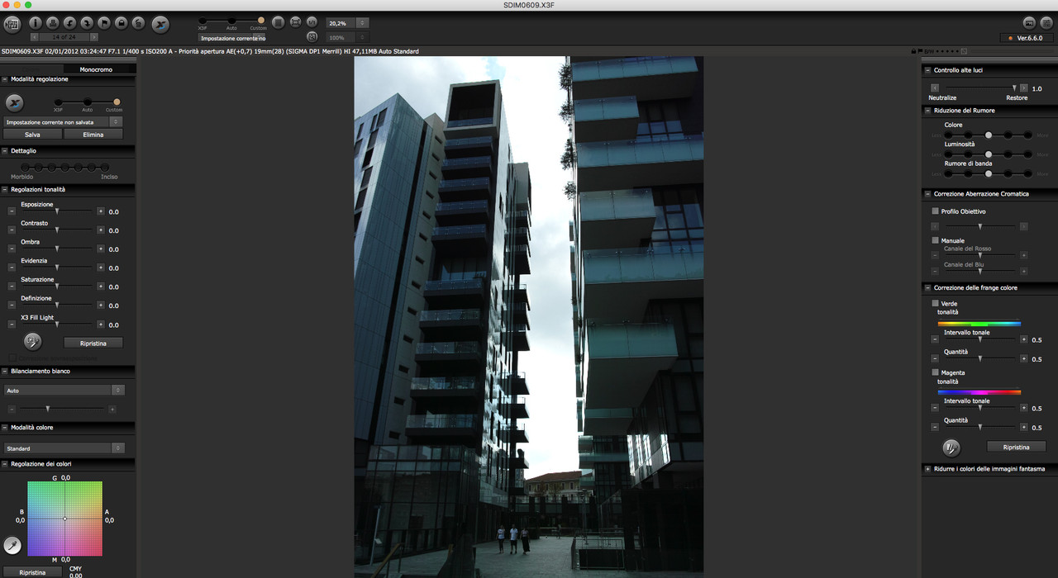Screen dimensions: 1058x578
Task: Click the X3 icon under Modalità regolazione
Action: click(15, 103)
